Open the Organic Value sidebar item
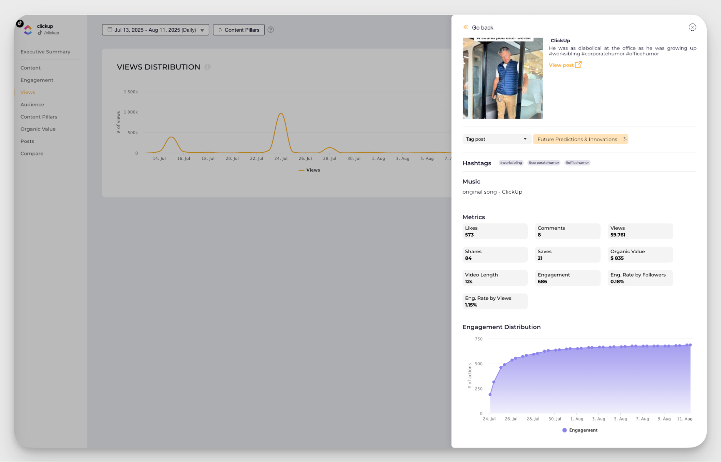 (38, 129)
